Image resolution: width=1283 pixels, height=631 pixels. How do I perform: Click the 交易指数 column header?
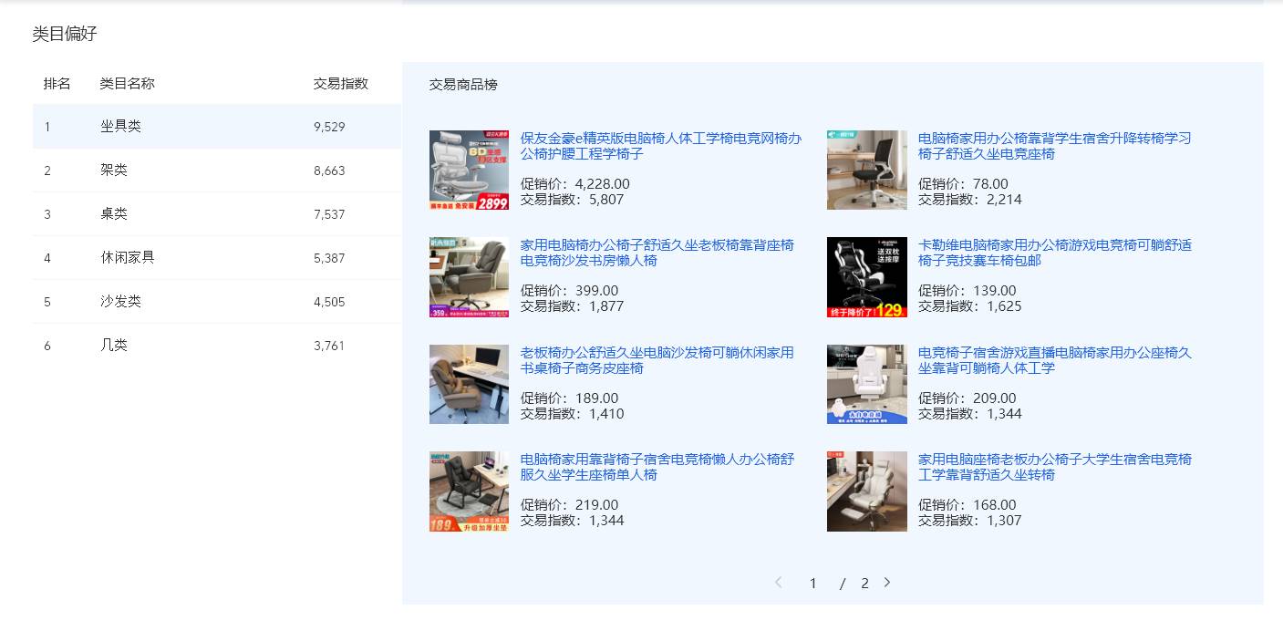pyautogui.click(x=340, y=83)
